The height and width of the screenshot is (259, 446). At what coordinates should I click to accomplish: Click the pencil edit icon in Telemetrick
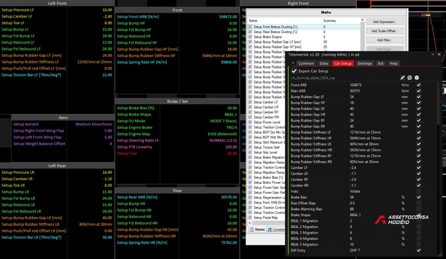tap(402, 78)
